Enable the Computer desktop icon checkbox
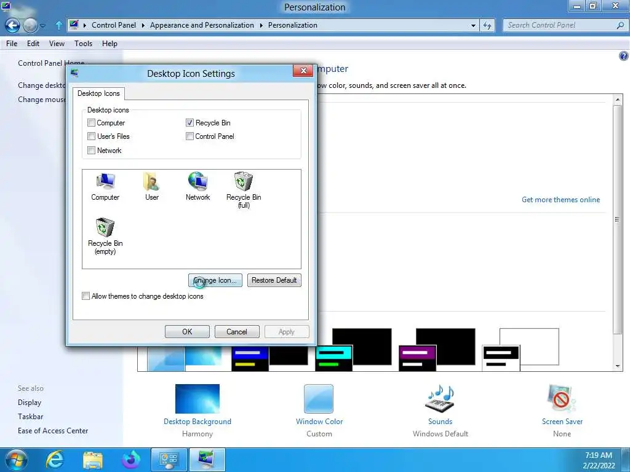Viewport: 630px width, 472px height. [x=91, y=123]
